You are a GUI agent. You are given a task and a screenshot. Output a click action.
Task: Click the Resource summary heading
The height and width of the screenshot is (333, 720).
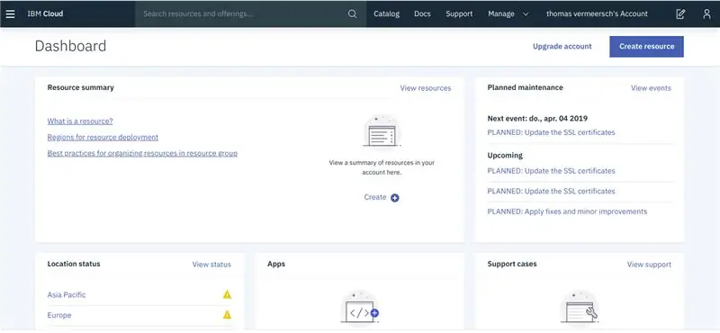tap(80, 87)
